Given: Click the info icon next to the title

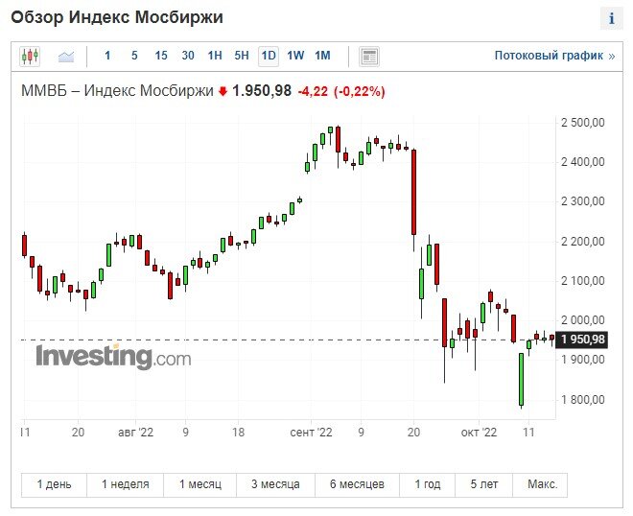Looking at the screenshot, I should click(x=612, y=18).
